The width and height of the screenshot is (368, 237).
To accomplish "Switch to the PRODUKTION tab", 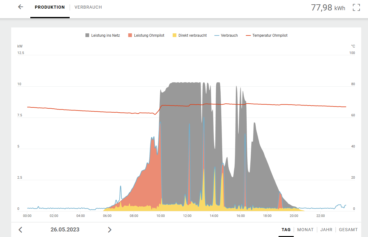I will click(50, 7).
